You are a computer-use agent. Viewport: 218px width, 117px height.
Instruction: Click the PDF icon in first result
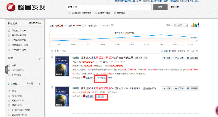click(84, 77)
